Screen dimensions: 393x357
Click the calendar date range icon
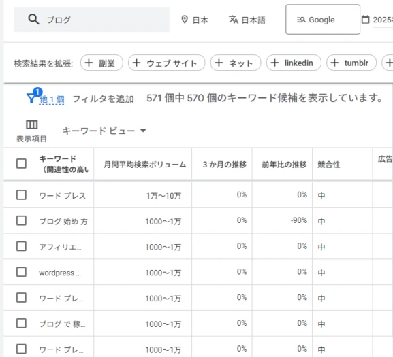366,20
